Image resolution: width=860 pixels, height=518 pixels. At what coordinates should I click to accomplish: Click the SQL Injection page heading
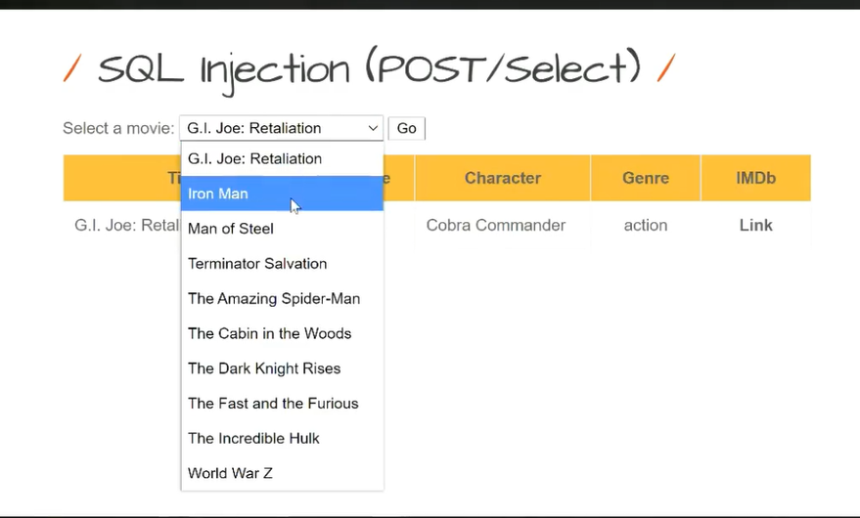[x=369, y=68]
